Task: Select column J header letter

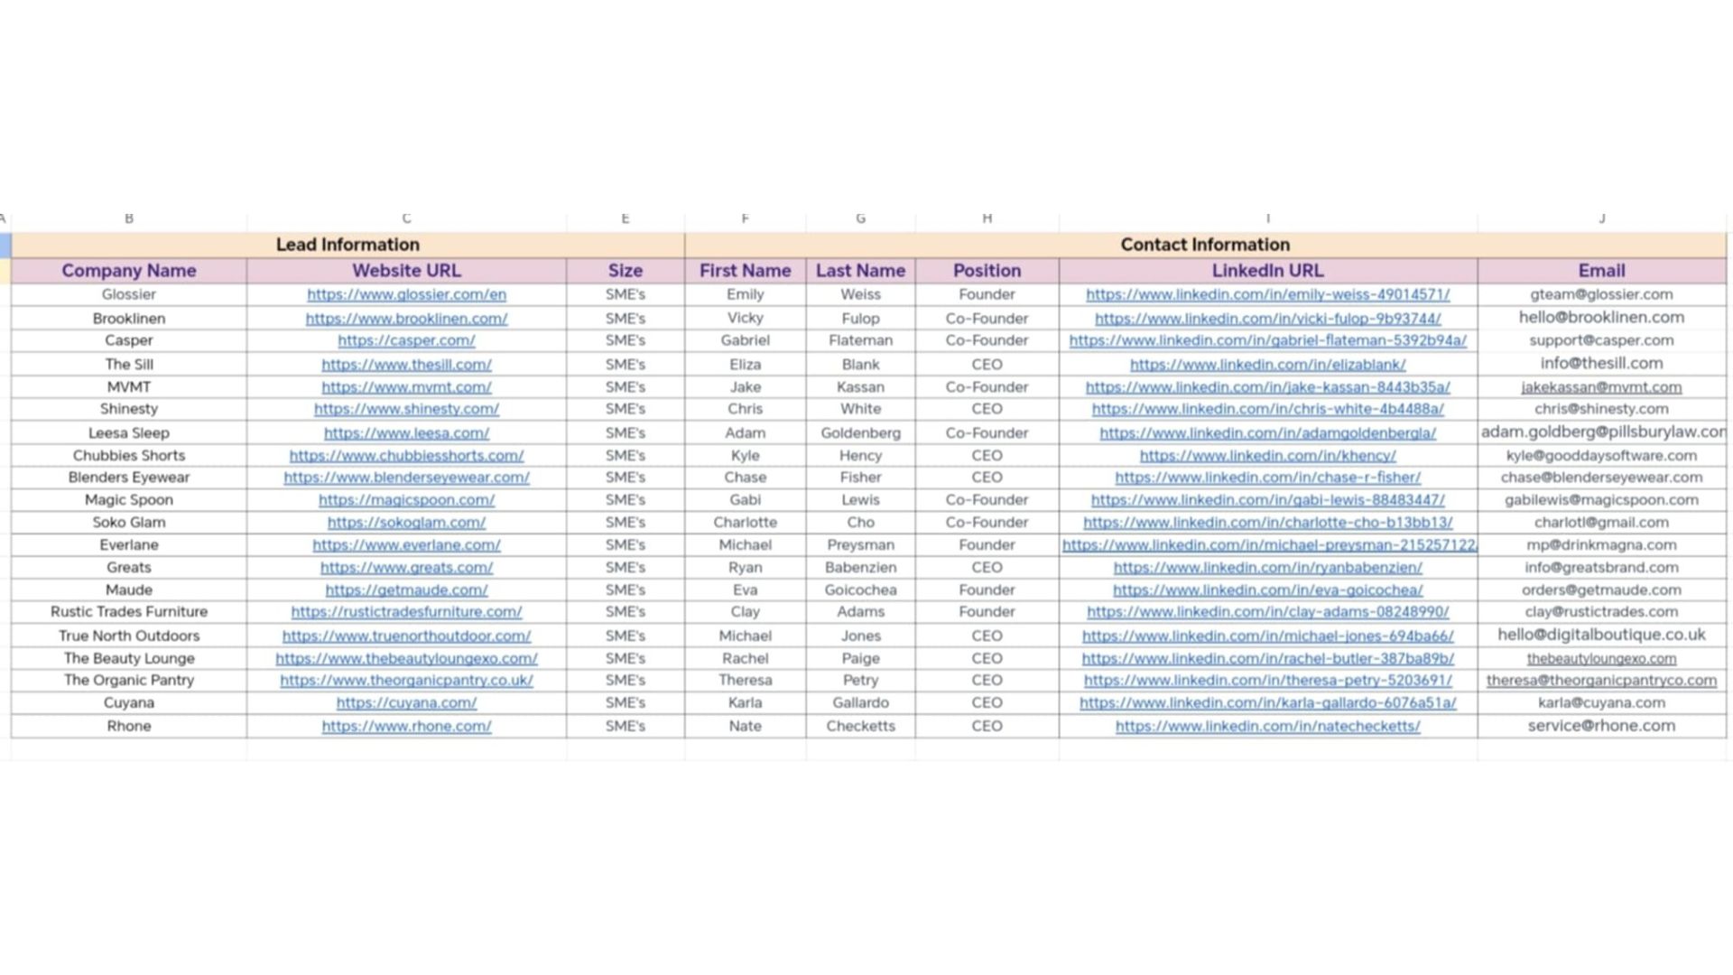Action: tap(1601, 218)
